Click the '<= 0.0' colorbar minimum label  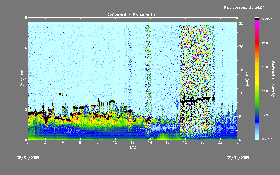click(267, 139)
